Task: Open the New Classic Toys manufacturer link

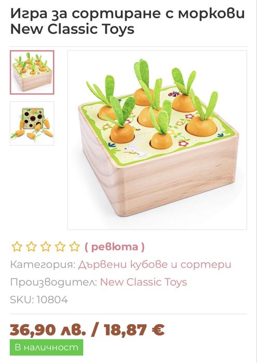Action: pyautogui.click(x=143, y=282)
